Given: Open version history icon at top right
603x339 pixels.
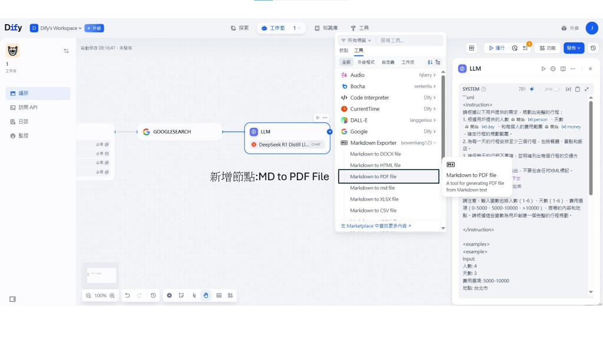Looking at the screenshot, I should coord(593,48).
